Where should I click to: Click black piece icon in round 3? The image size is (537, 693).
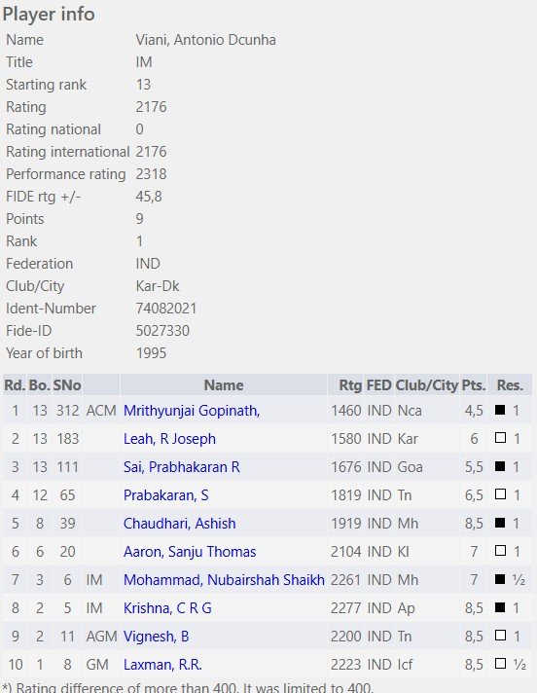click(x=500, y=466)
